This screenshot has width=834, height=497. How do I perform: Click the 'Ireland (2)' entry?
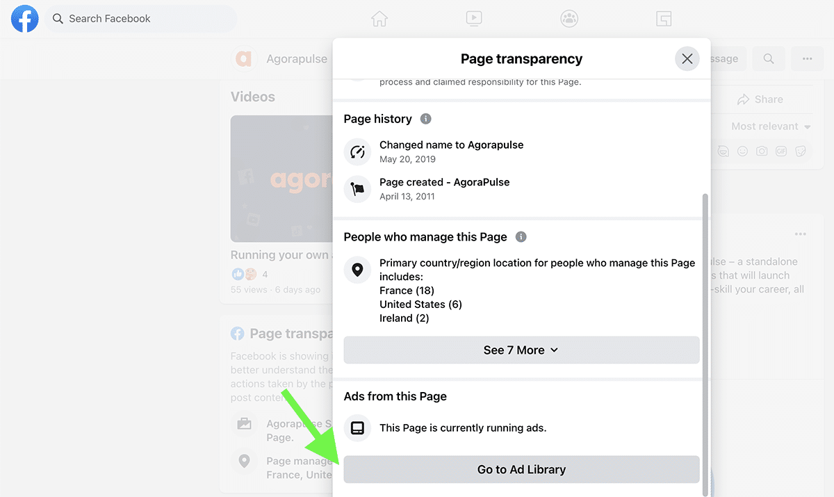click(x=404, y=318)
